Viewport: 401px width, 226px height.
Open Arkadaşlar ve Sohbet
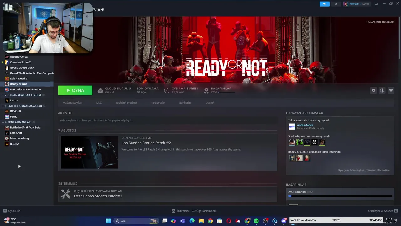(x=383, y=211)
